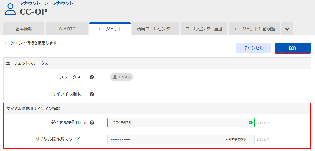Click the キャンセル button

click(x=253, y=48)
